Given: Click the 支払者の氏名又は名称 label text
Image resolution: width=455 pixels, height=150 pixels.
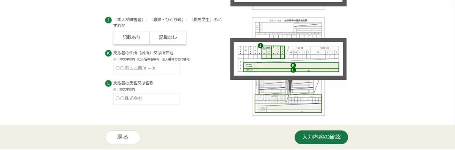Looking at the screenshot, I should pyautogui.click(x=133, y=83).
